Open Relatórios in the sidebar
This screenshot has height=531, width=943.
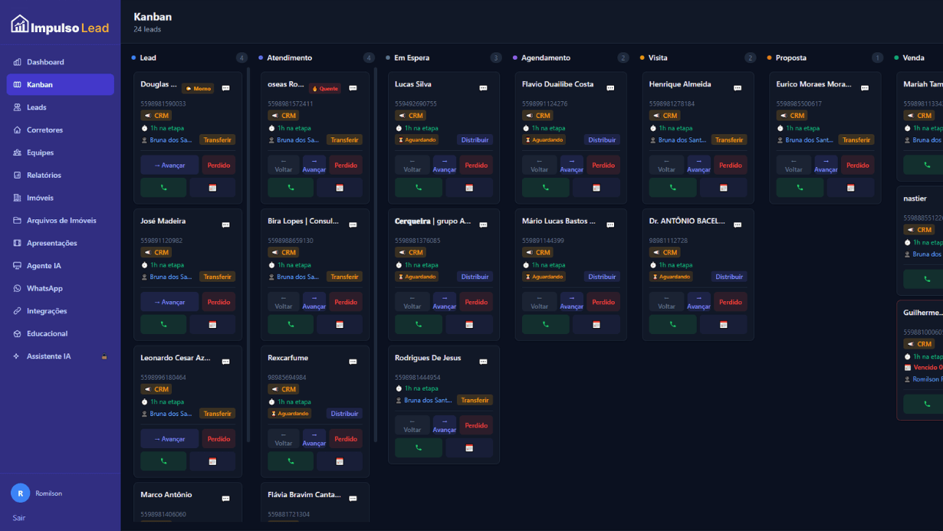tap(60, 175)
